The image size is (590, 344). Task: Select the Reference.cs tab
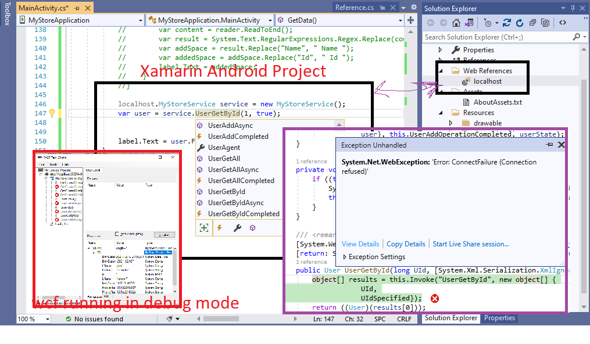pyautogui.click(x=354, y=7)
